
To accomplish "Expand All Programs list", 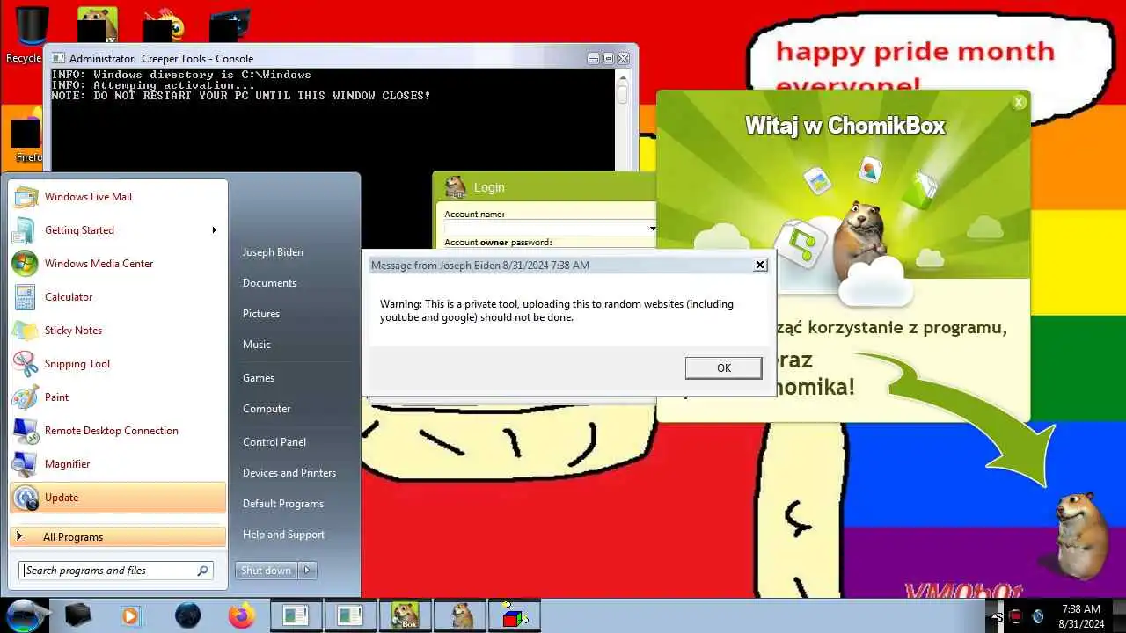I will (x=118, y=536).
